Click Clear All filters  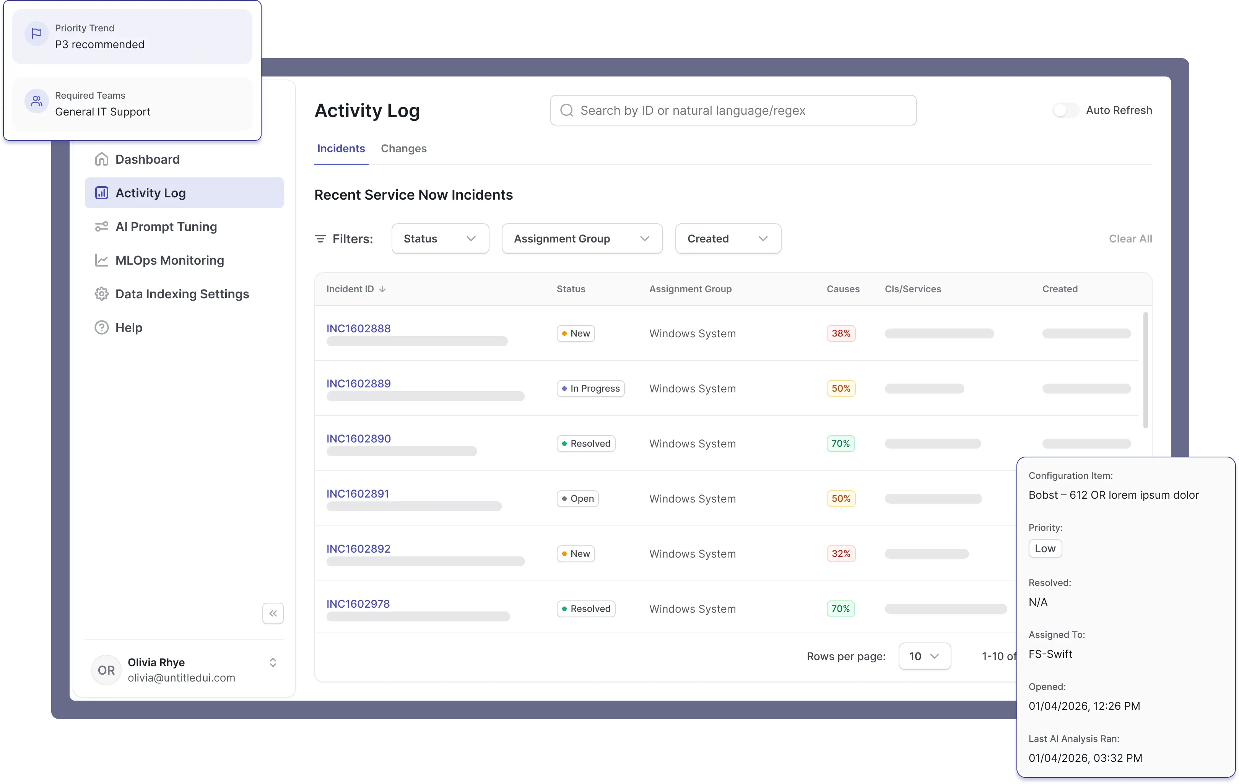1130,239
